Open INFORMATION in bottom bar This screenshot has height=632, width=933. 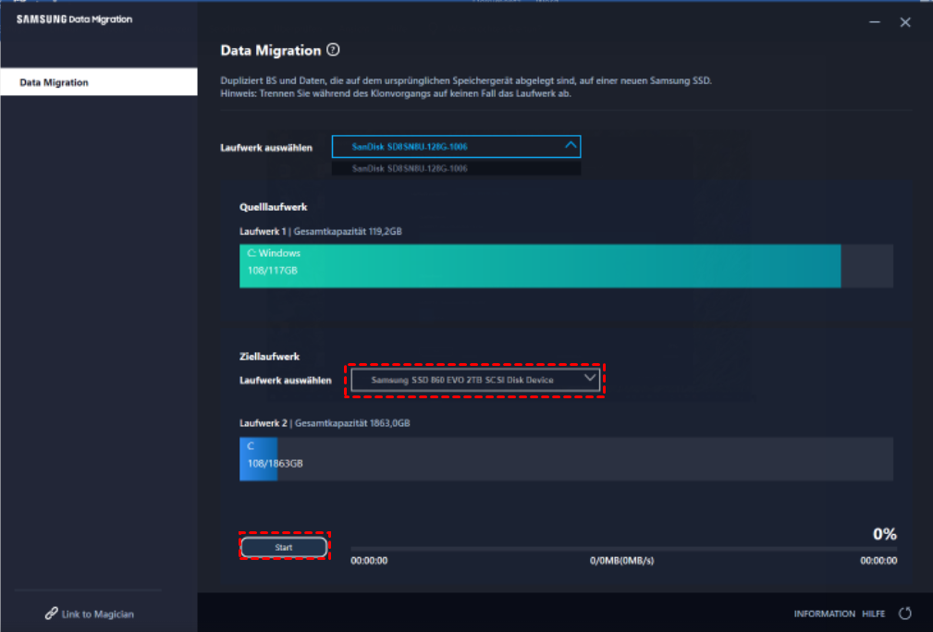tap(824, 614)
